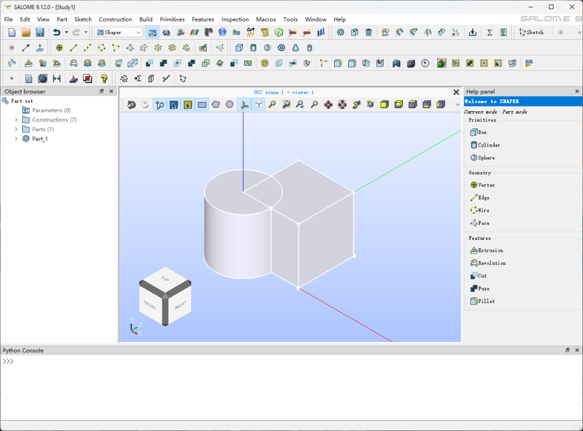The image size is (583, 431).
Task: Click the trash bin delete icon
Action: click(369, 32)
